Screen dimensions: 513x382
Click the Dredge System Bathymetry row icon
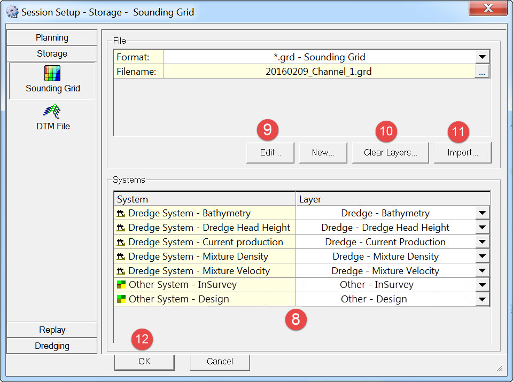pos(121,214)
